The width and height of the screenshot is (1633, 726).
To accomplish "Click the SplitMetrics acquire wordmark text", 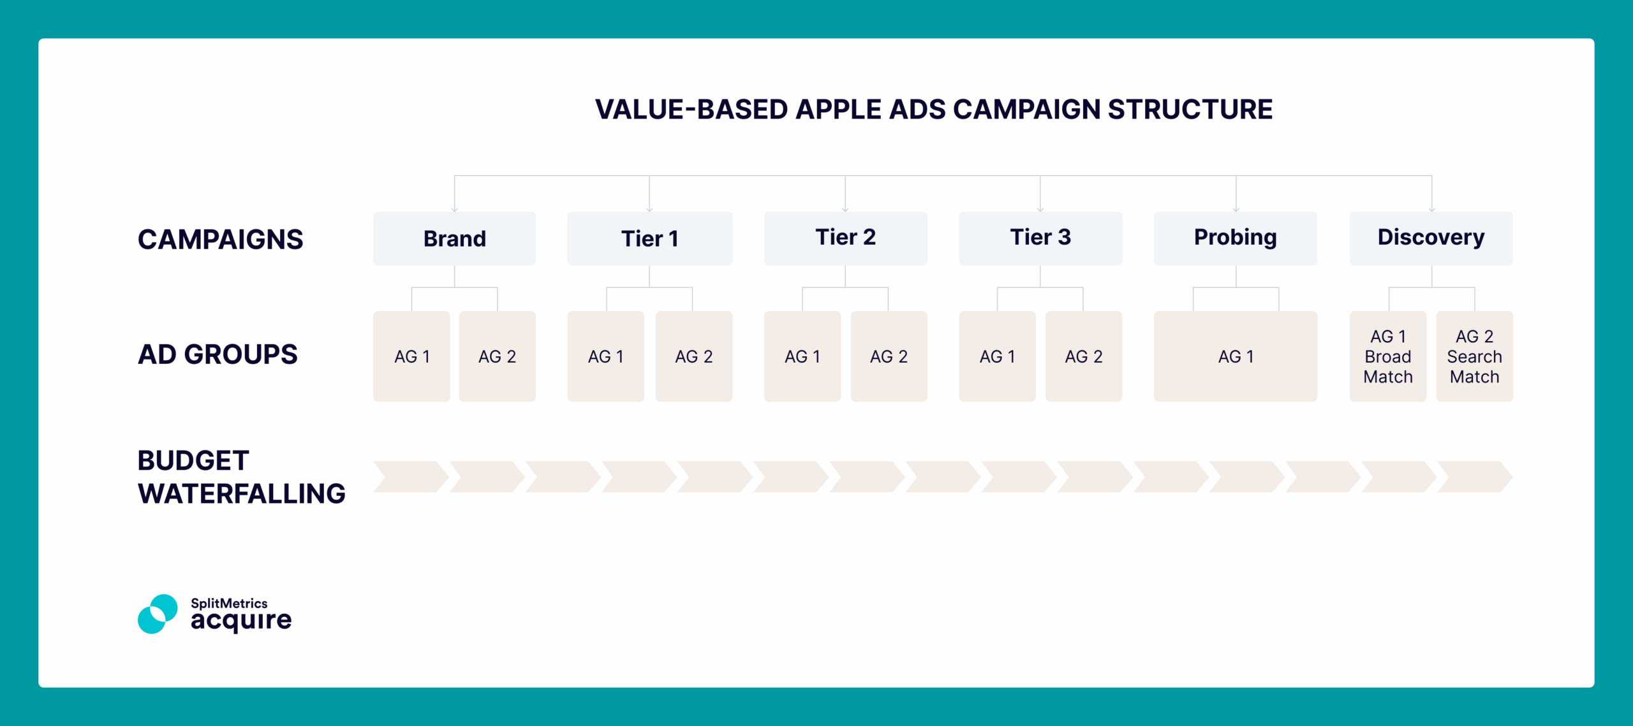I will click(240, 614).
